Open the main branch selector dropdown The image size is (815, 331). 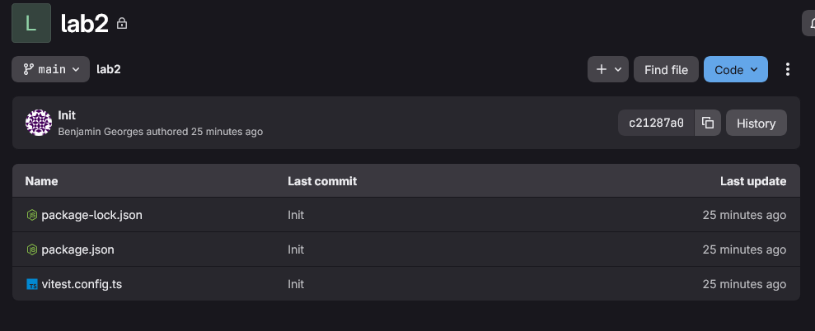click(x=50, y=69)
